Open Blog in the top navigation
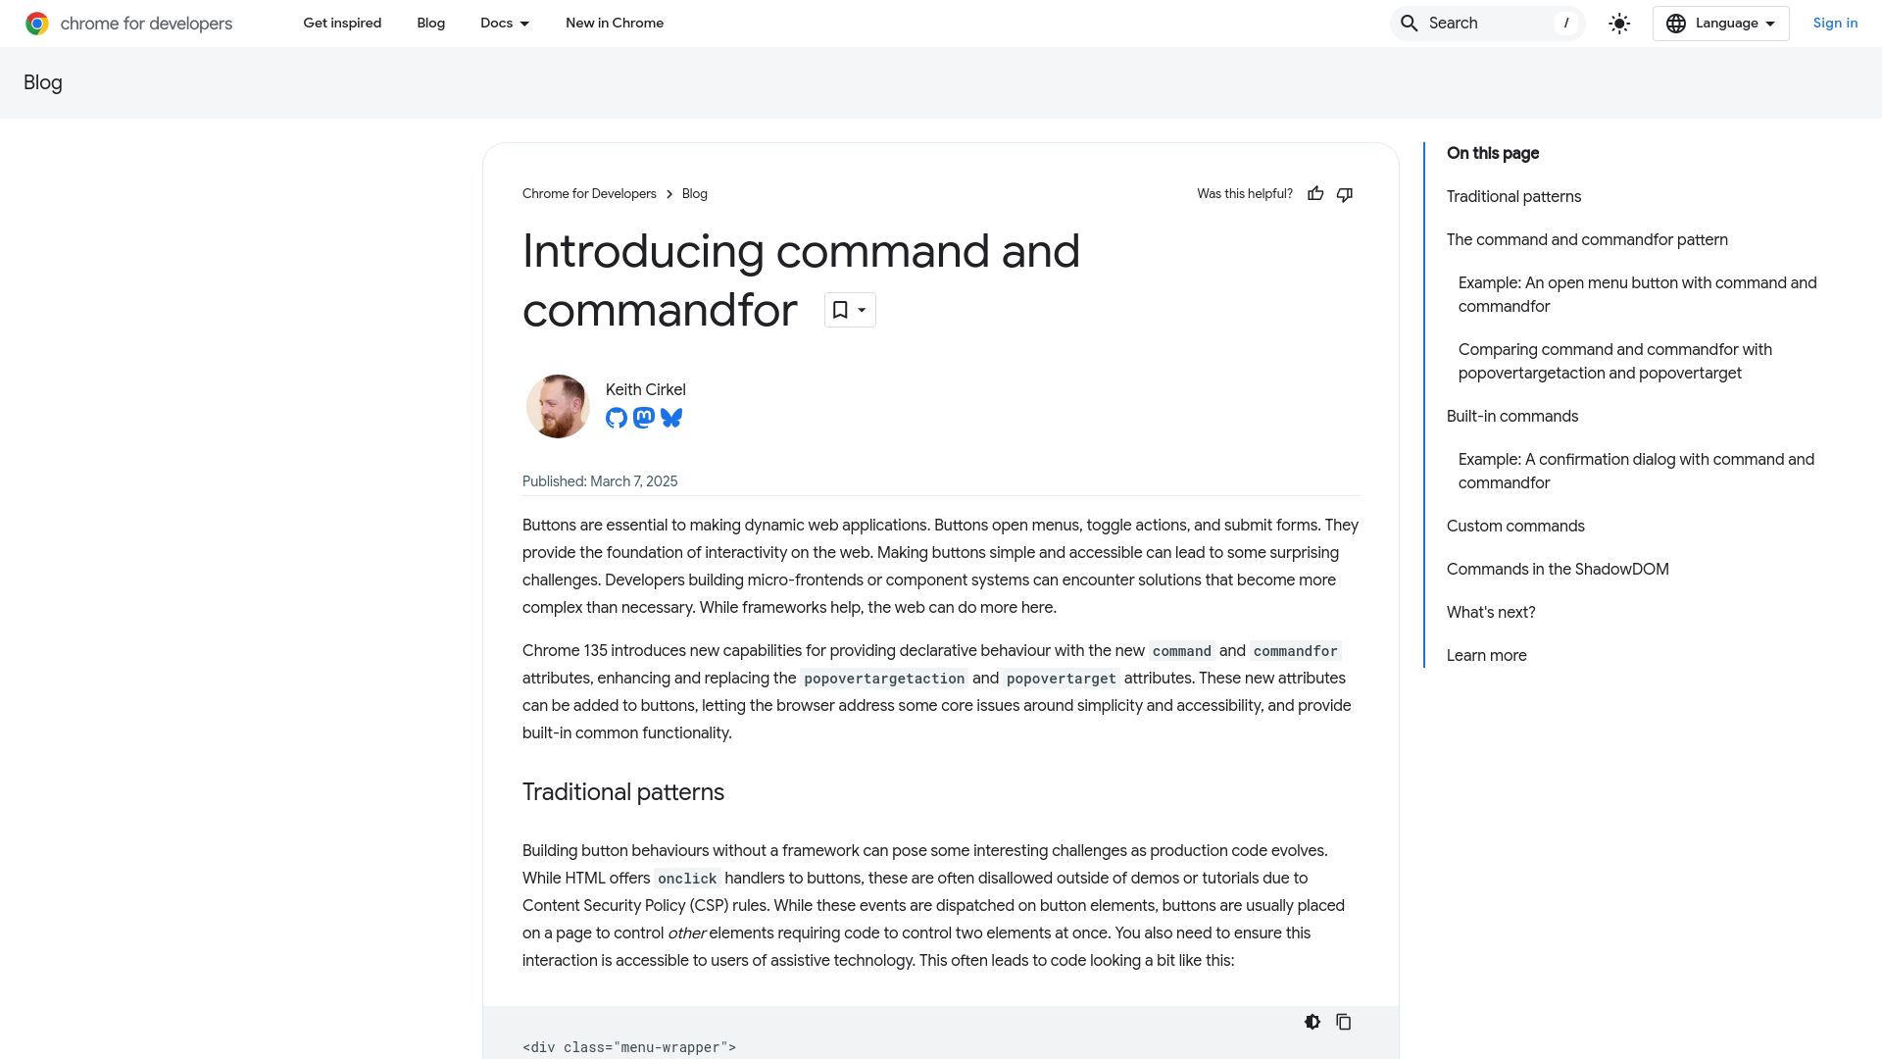 coord(431,24)
